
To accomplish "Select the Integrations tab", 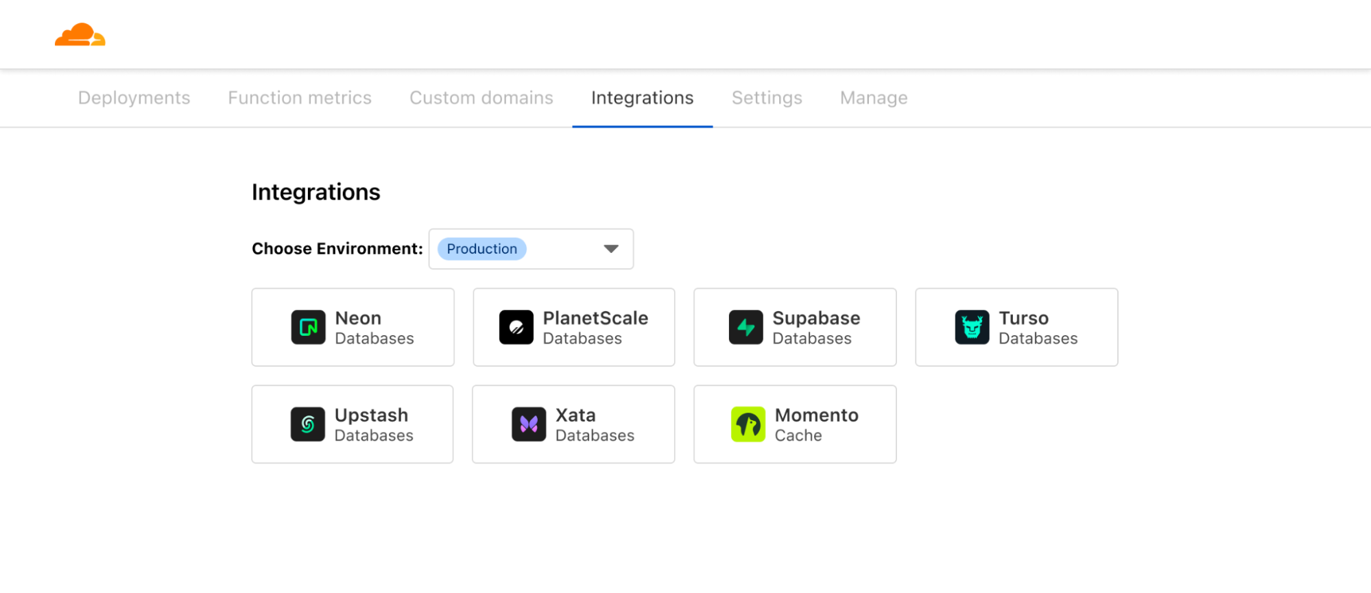I will tap(642, 98).
